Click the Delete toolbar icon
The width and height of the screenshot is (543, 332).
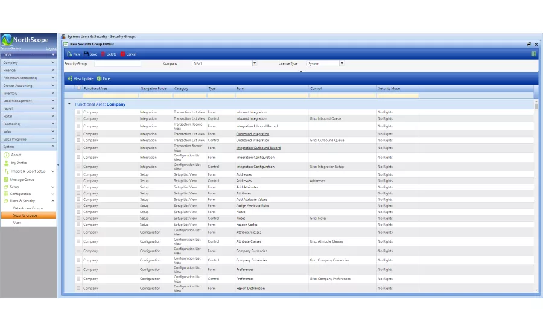[x=103, y=54]
